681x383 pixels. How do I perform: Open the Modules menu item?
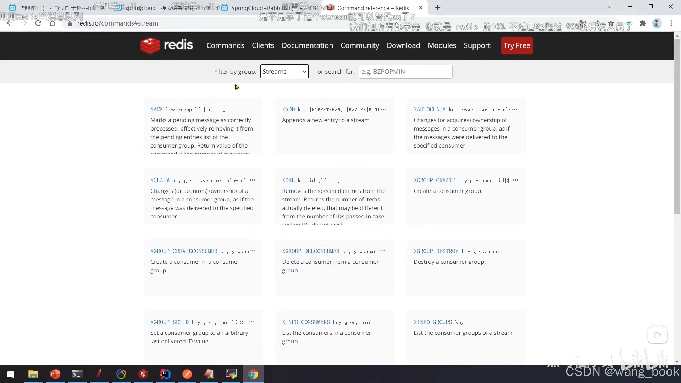tap(442, 45)
